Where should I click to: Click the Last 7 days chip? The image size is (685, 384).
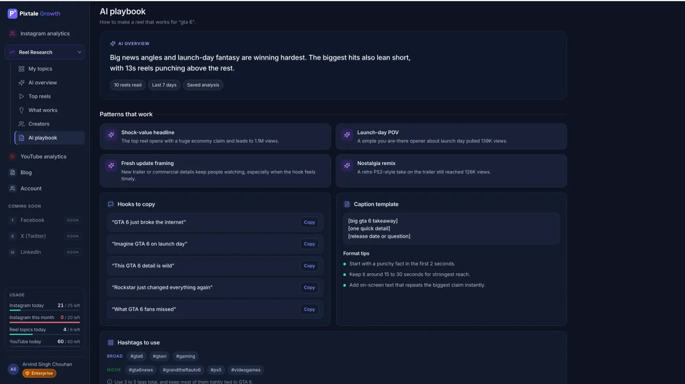(x=164, y=85)
